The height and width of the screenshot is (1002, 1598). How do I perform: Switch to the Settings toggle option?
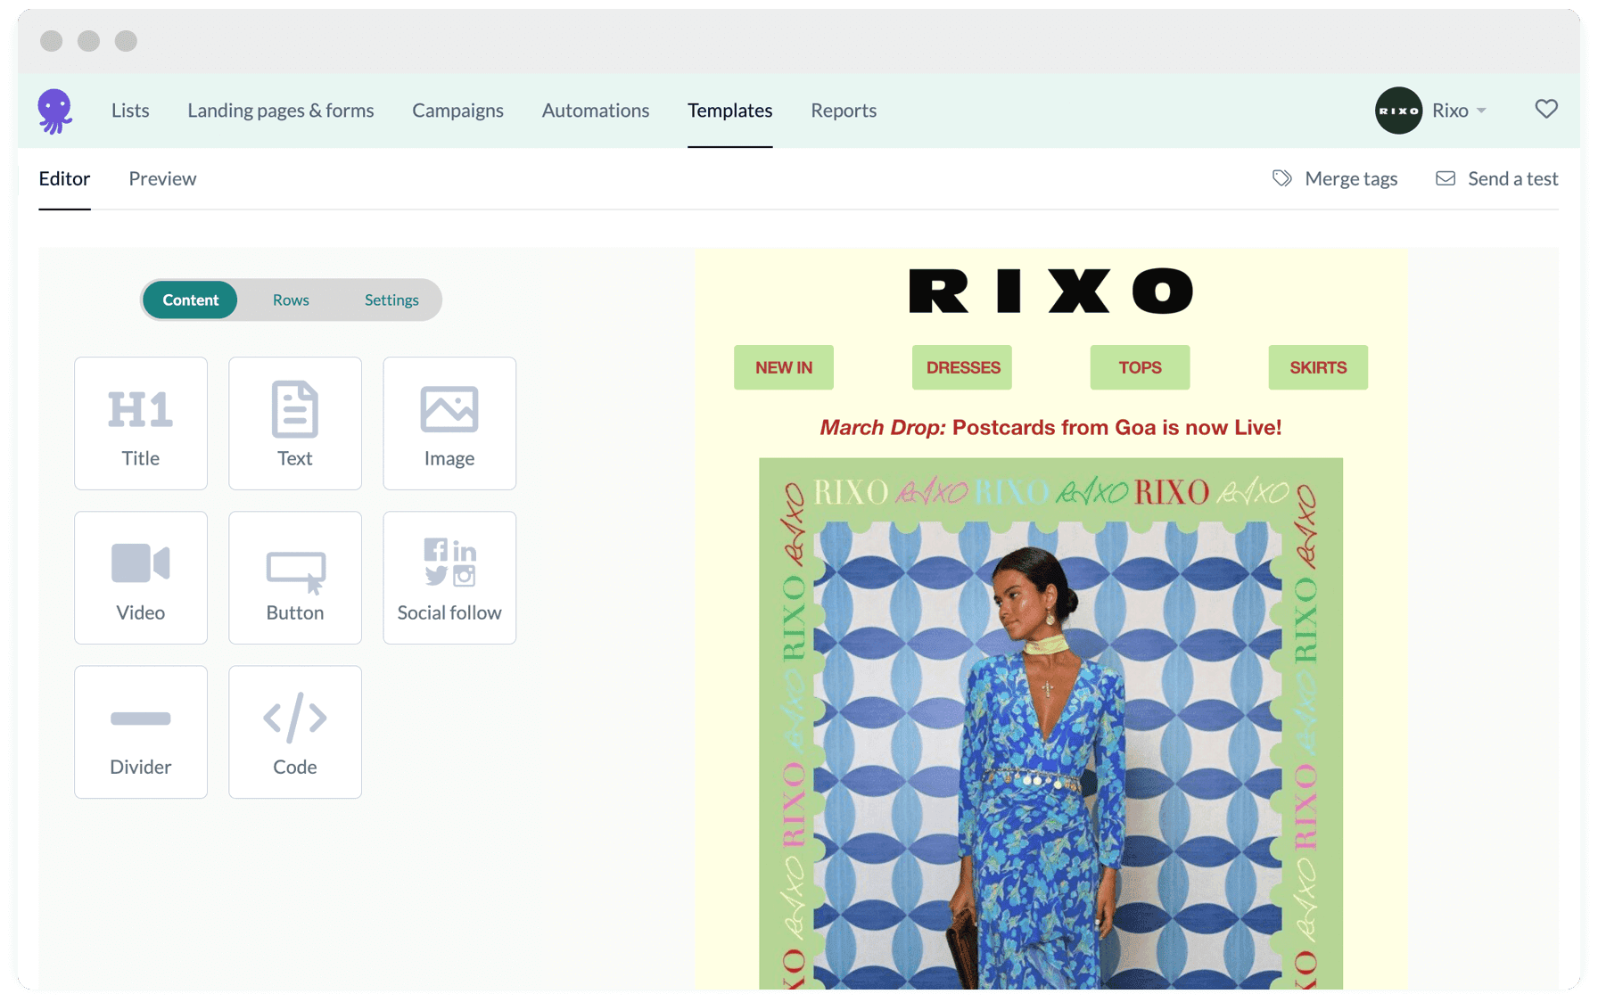point(391,300)
